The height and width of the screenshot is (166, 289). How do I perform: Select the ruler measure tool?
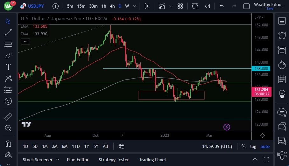coord(8,117)
